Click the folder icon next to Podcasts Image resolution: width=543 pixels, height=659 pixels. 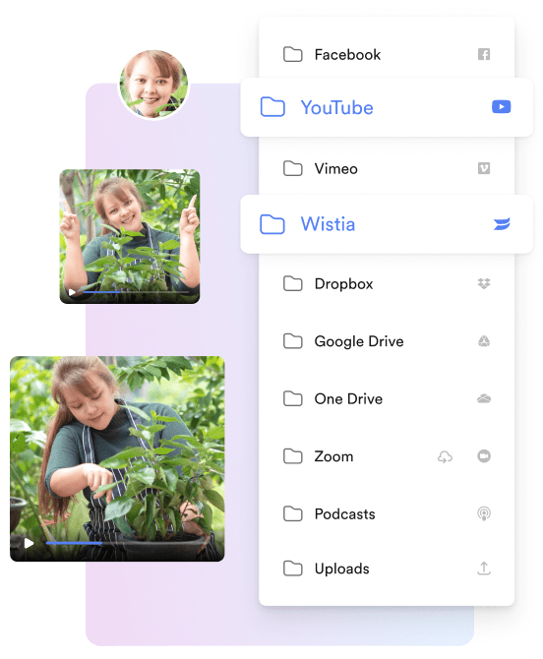tap(292, 513)
